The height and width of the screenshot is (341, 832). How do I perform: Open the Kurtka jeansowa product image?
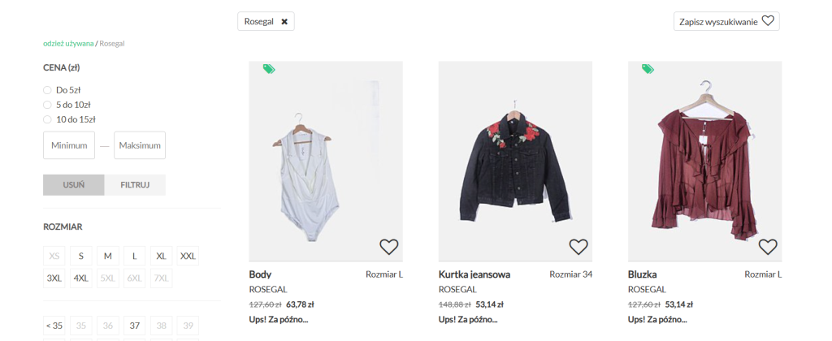515,161
